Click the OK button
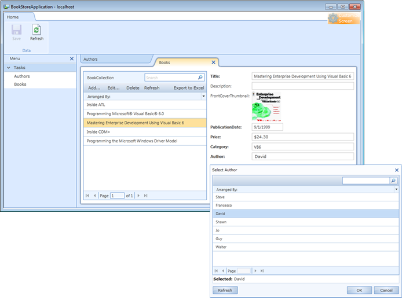The width and height of the screenshot is (402, 298). 359,290
